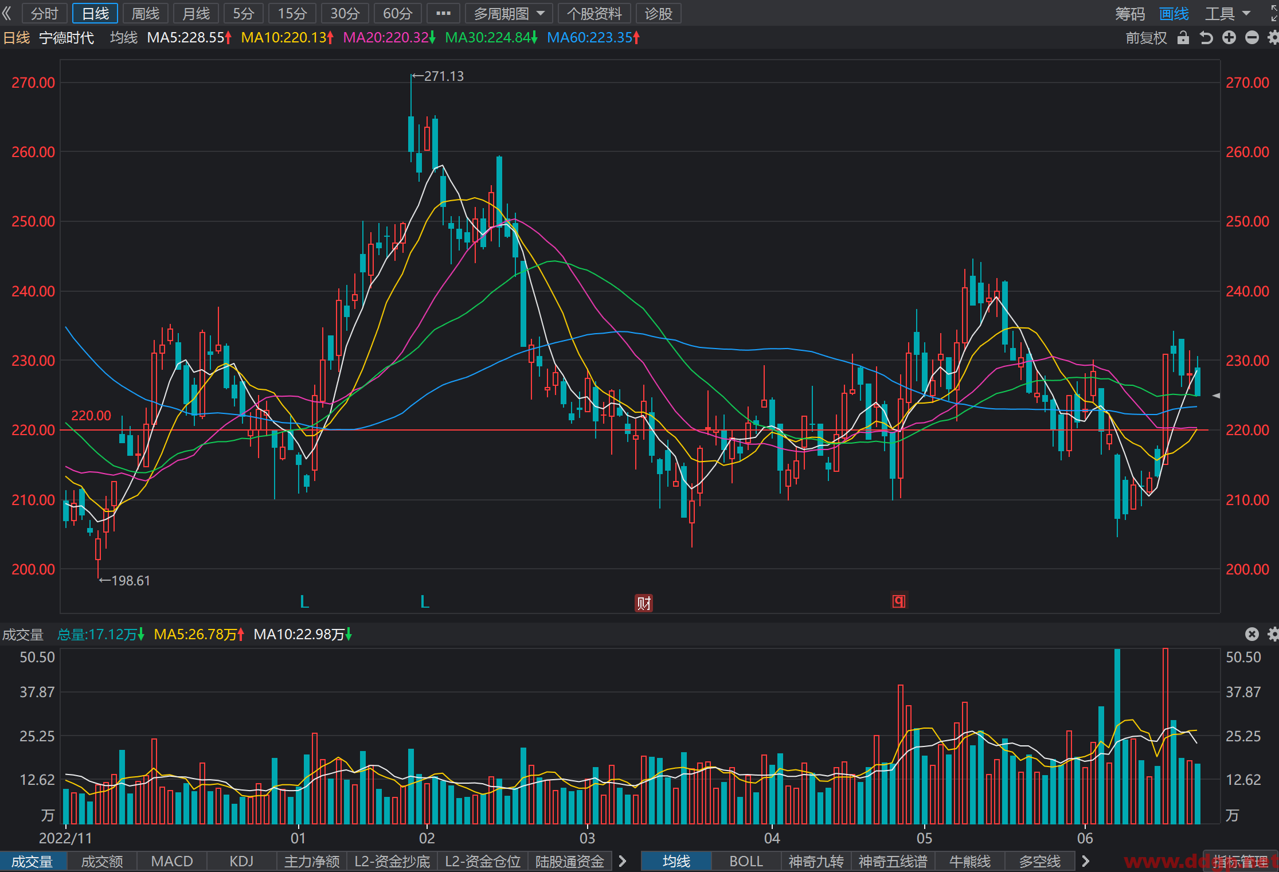
Task: Zoom out with the minus circle icon
Action: [1252, 38]
